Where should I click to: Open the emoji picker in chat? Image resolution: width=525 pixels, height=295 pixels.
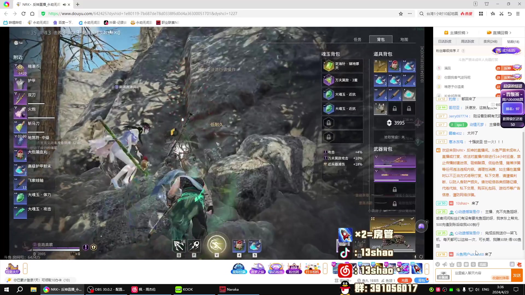(x=437, y=264)
